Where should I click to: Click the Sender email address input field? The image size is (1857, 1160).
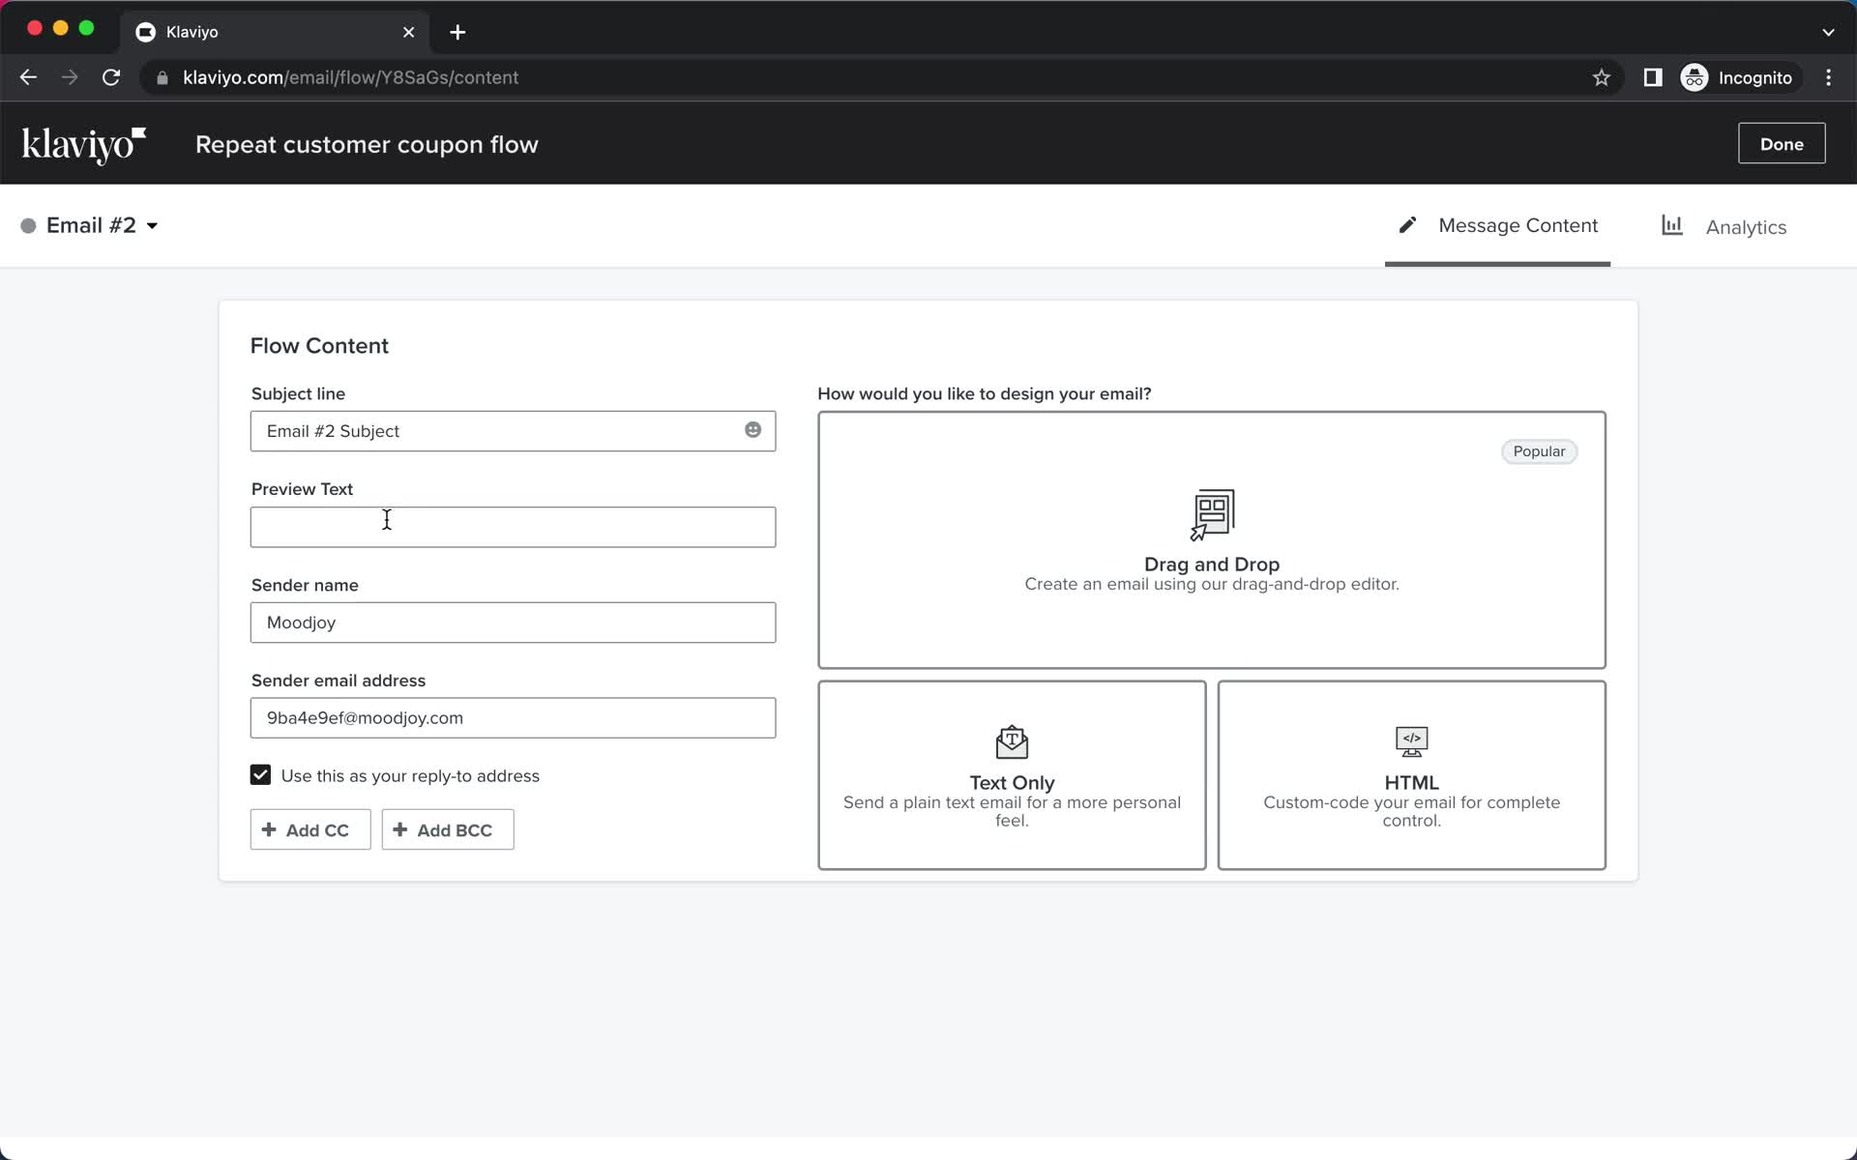point(512,717)
